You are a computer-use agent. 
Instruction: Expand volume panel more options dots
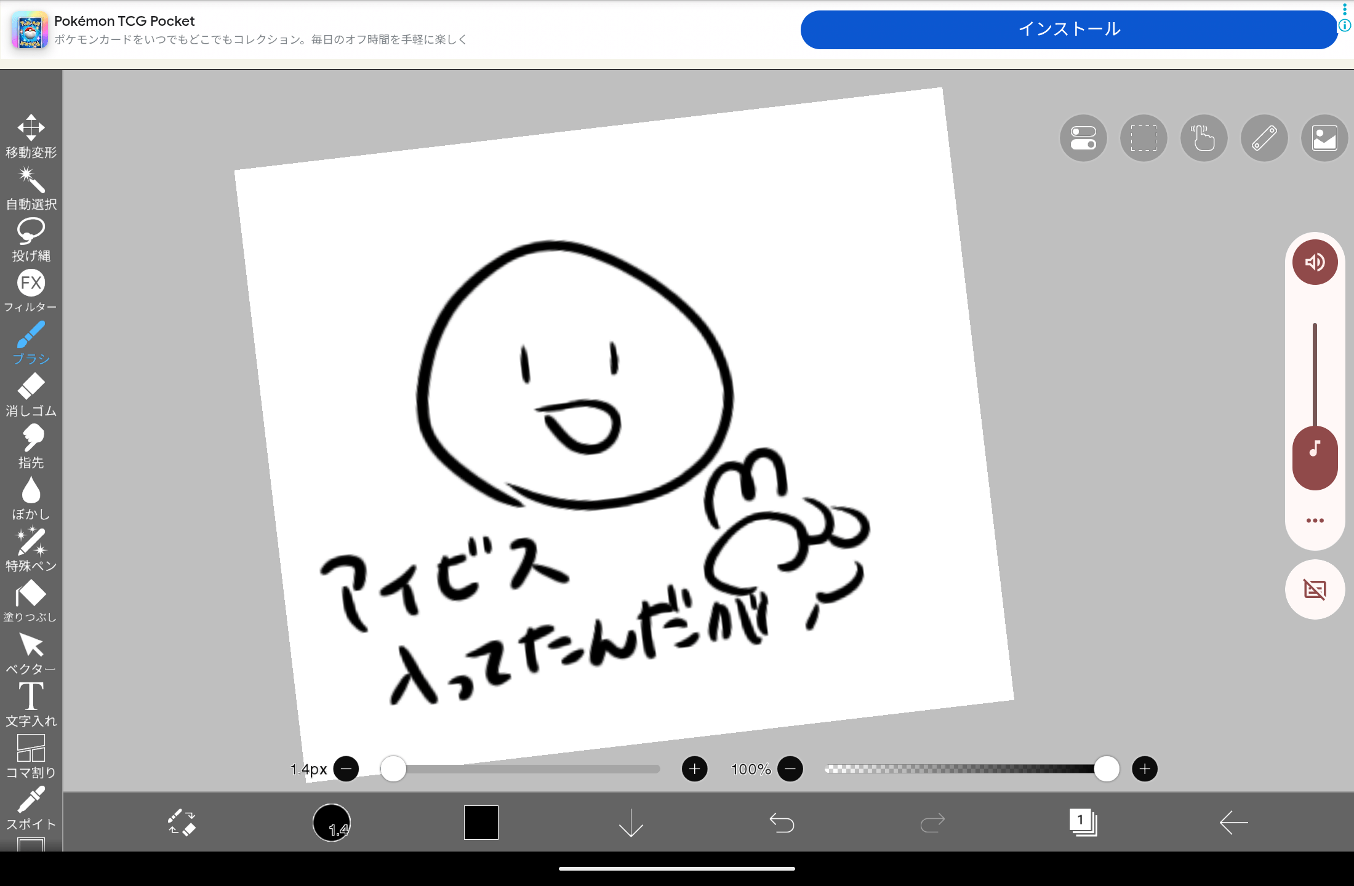click(1315, 521)
